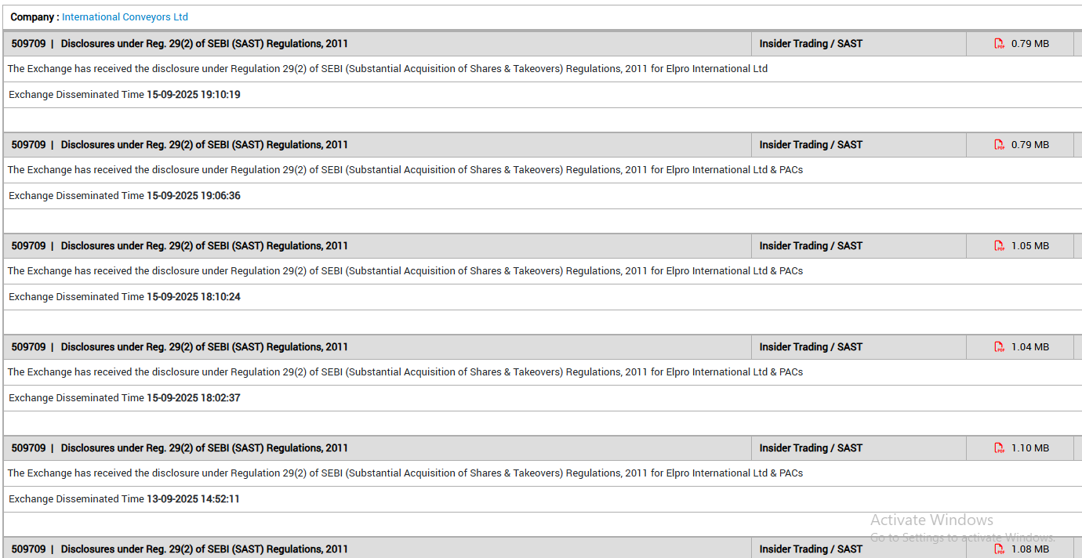The width and height of the screenshot is (1082, 558).
Task: Click the 1.05 MB file size text
Action: pyautogui.click(x=1029, y=246)
